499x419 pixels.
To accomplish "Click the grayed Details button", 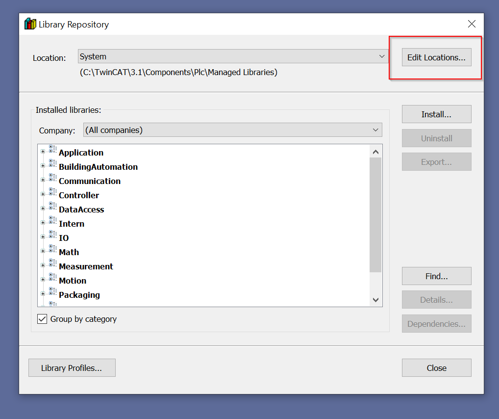I will 436,300.
